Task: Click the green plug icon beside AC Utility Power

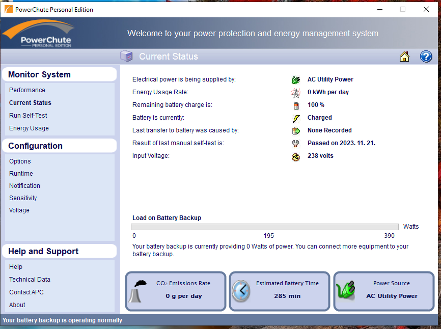Action: point(295,80)
